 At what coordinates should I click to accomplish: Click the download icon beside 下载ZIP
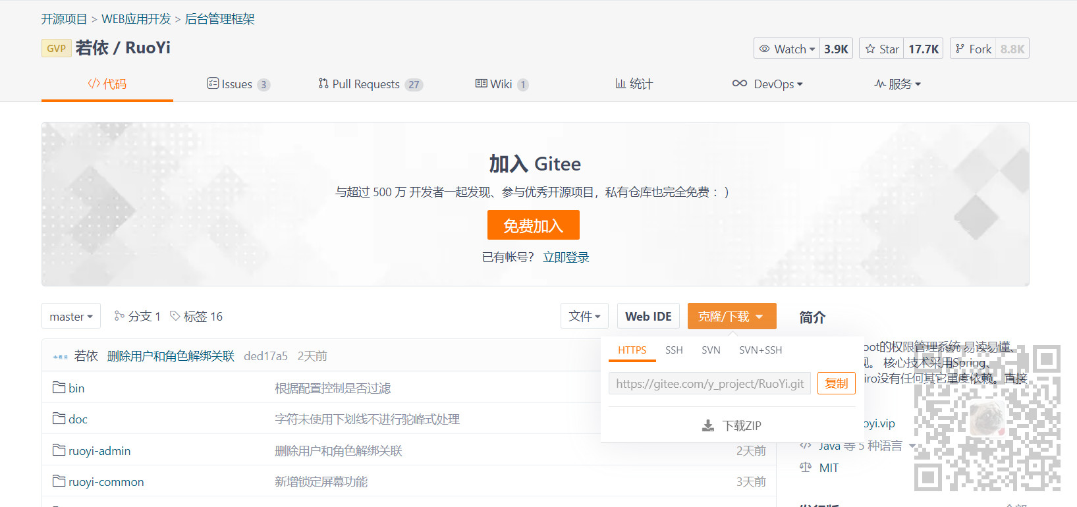[708, 426]
